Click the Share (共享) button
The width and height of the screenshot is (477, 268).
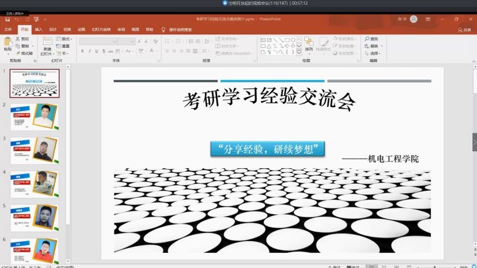pos(464,30)
